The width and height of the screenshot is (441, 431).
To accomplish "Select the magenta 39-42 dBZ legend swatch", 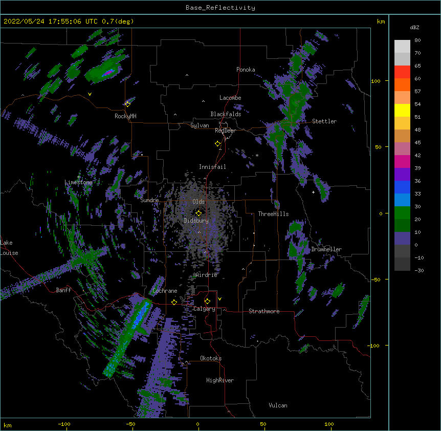I will click(402, 161).
